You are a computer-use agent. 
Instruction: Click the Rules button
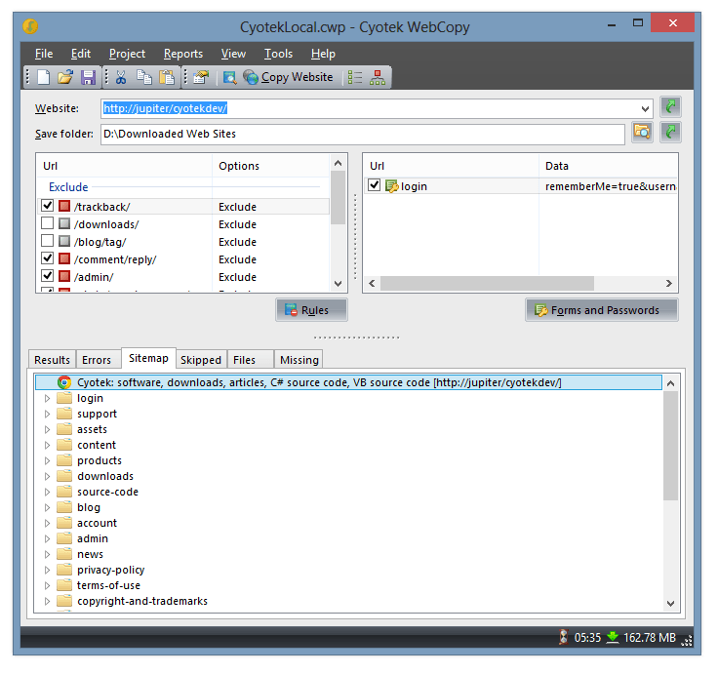click(311, 310)
